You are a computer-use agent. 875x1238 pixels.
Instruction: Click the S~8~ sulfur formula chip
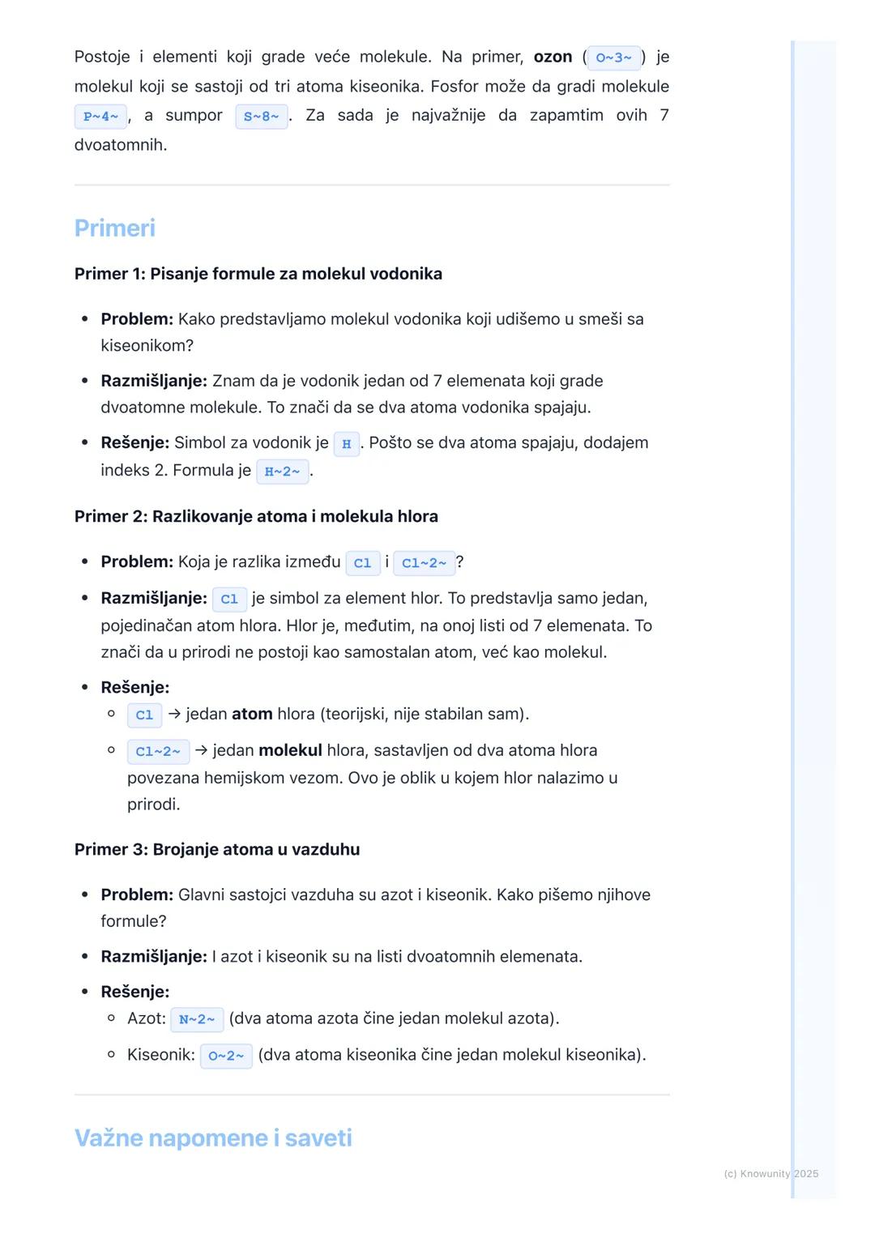point(261,117)
